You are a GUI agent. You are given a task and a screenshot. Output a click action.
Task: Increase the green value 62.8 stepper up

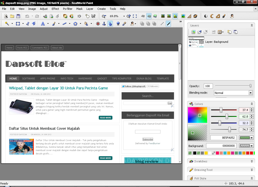click(251, 115)
